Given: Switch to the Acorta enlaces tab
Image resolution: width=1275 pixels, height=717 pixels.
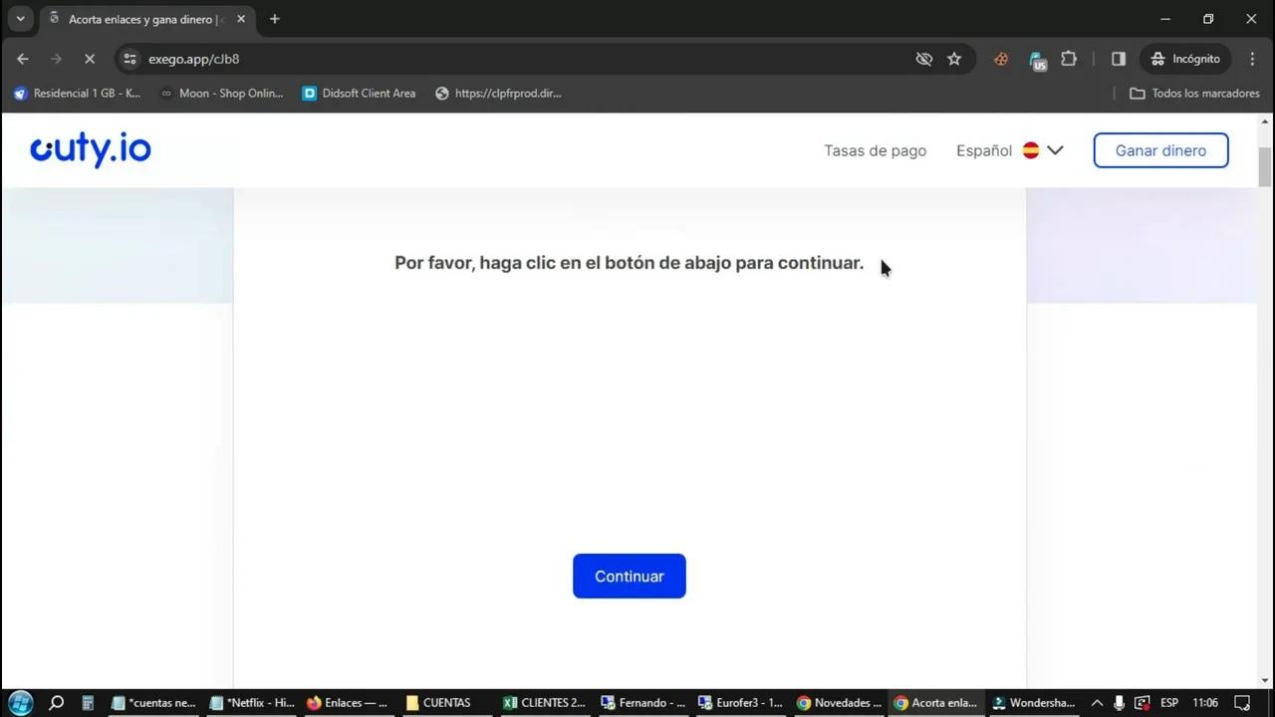Looking at the screenshot, I should coord(139,18).
